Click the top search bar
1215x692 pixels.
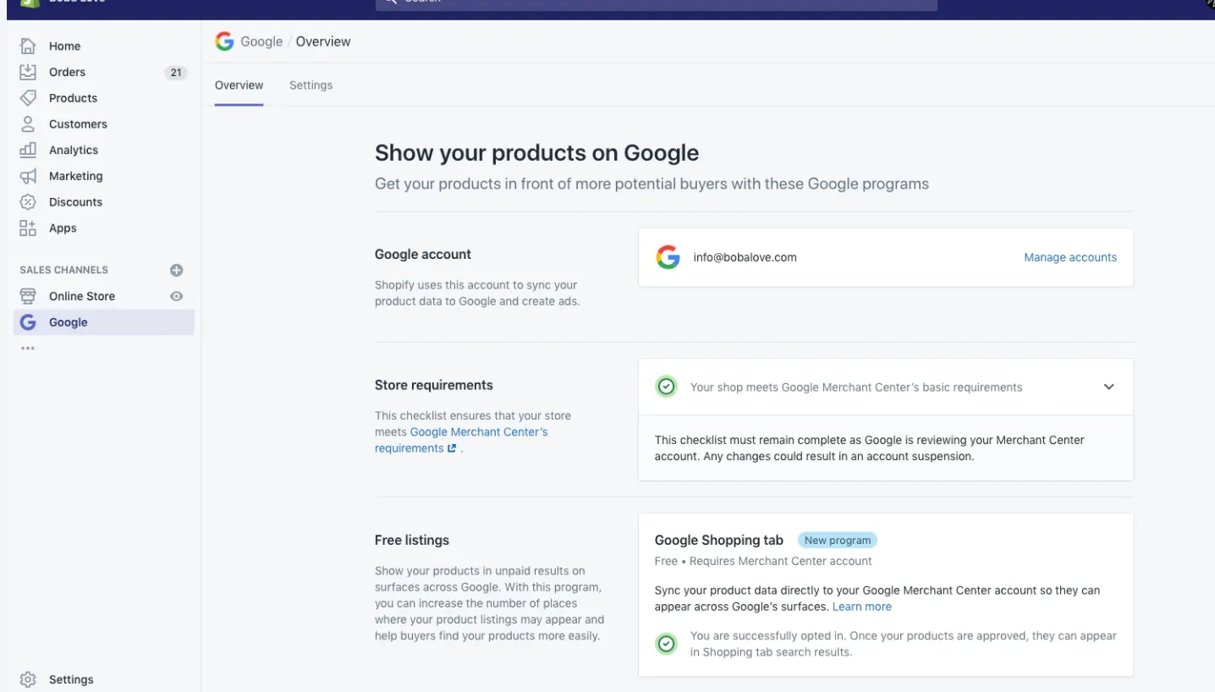pyautogui.click(x=656, y=3)
